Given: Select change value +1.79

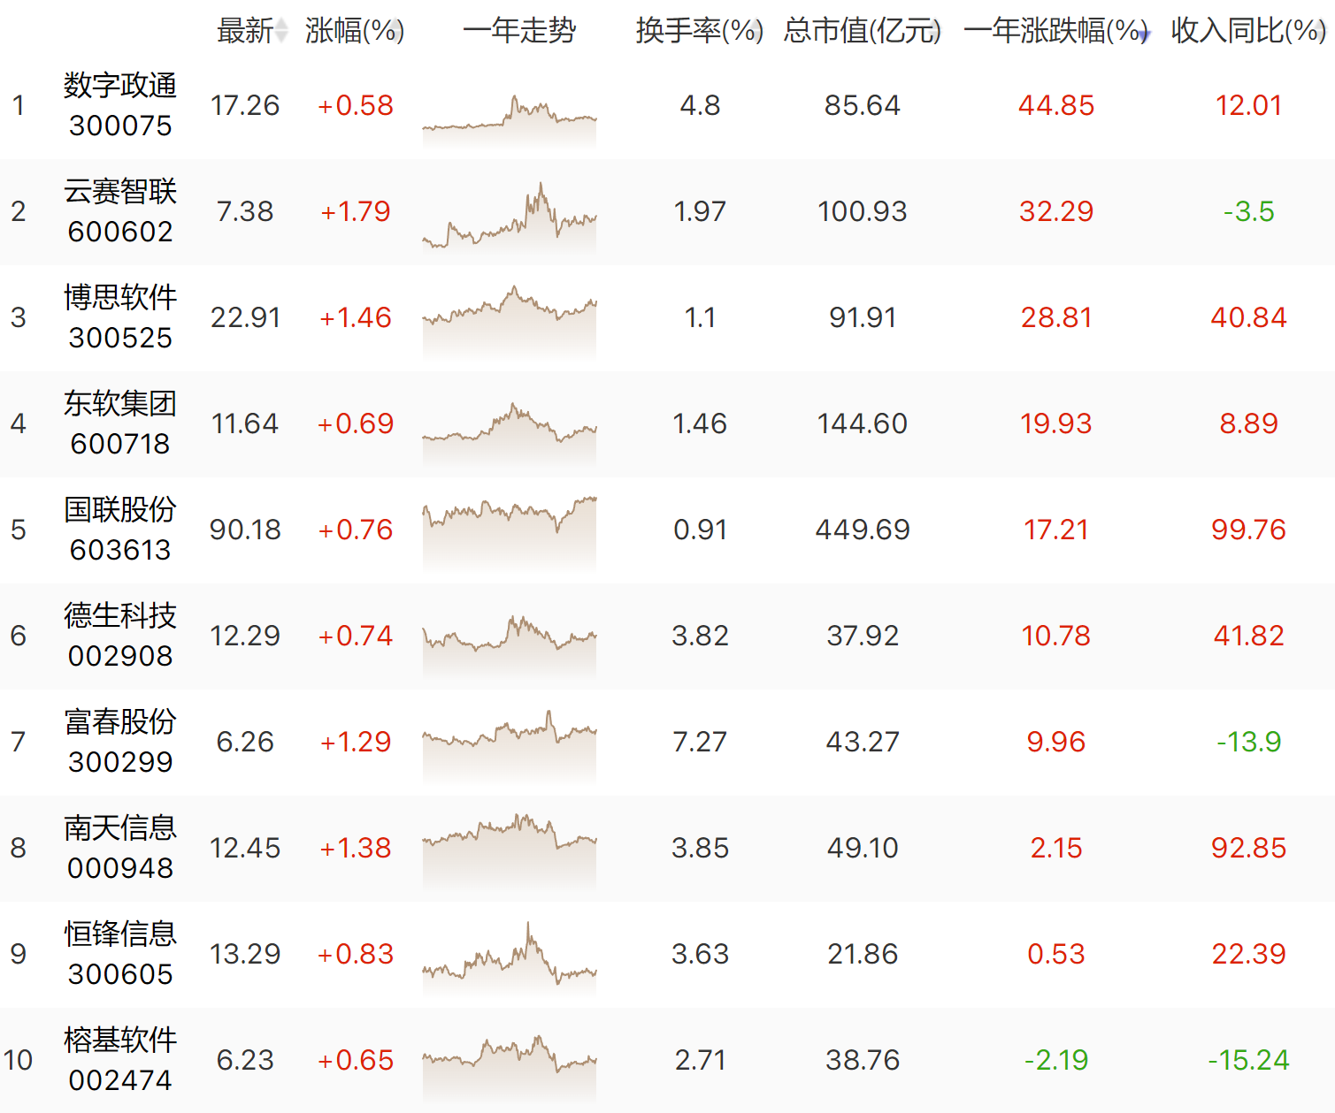Looking at the screenshot, I should (x=355, y=211).
